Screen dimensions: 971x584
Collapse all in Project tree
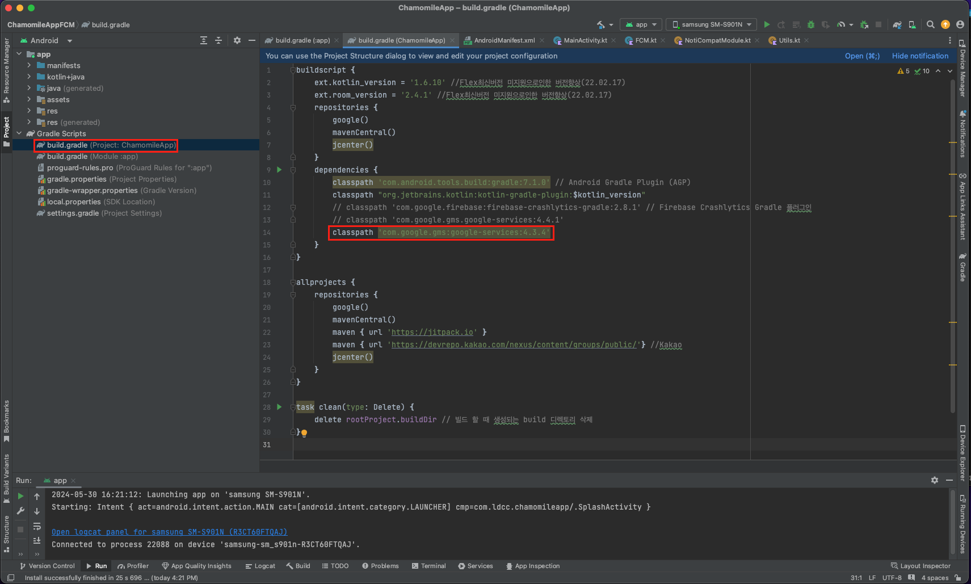click(x=218, y=40)
